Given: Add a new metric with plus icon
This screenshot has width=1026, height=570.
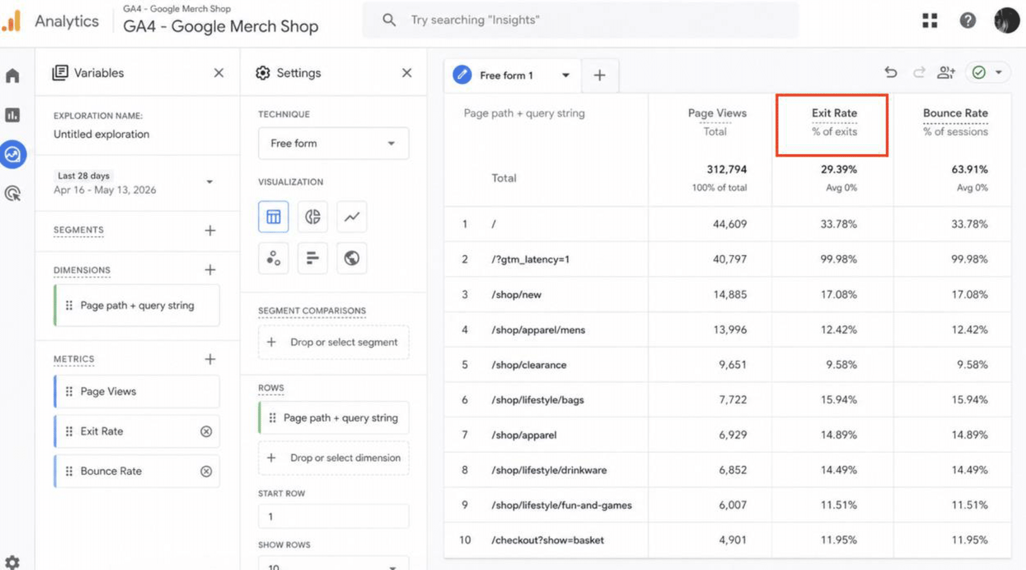Looking at the screenshot, I should tap(210, 359).
